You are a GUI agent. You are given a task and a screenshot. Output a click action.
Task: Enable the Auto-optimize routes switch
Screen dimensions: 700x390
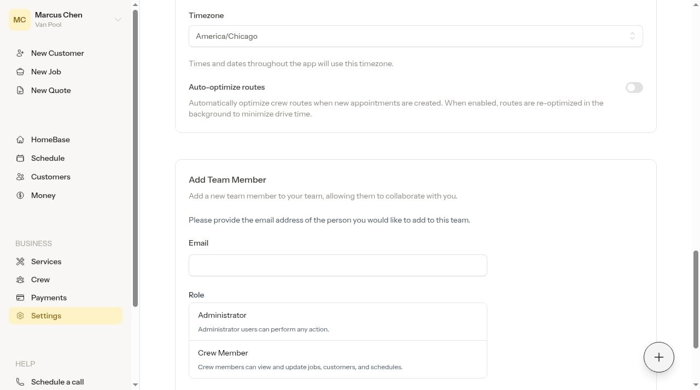pos(634,88)
